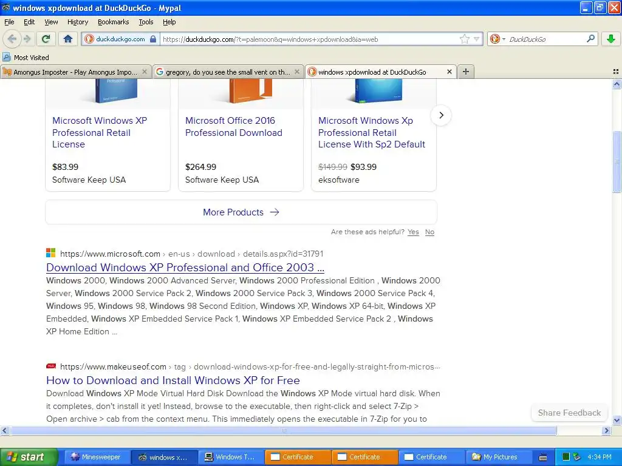This screenshot has width=622, height=466.
Task: Open the Most Visited bookmarks folder
Action: 26,58
